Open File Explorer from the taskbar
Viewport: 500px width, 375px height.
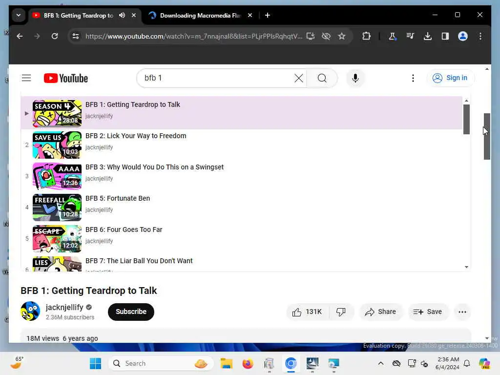[x=226, y=363]
